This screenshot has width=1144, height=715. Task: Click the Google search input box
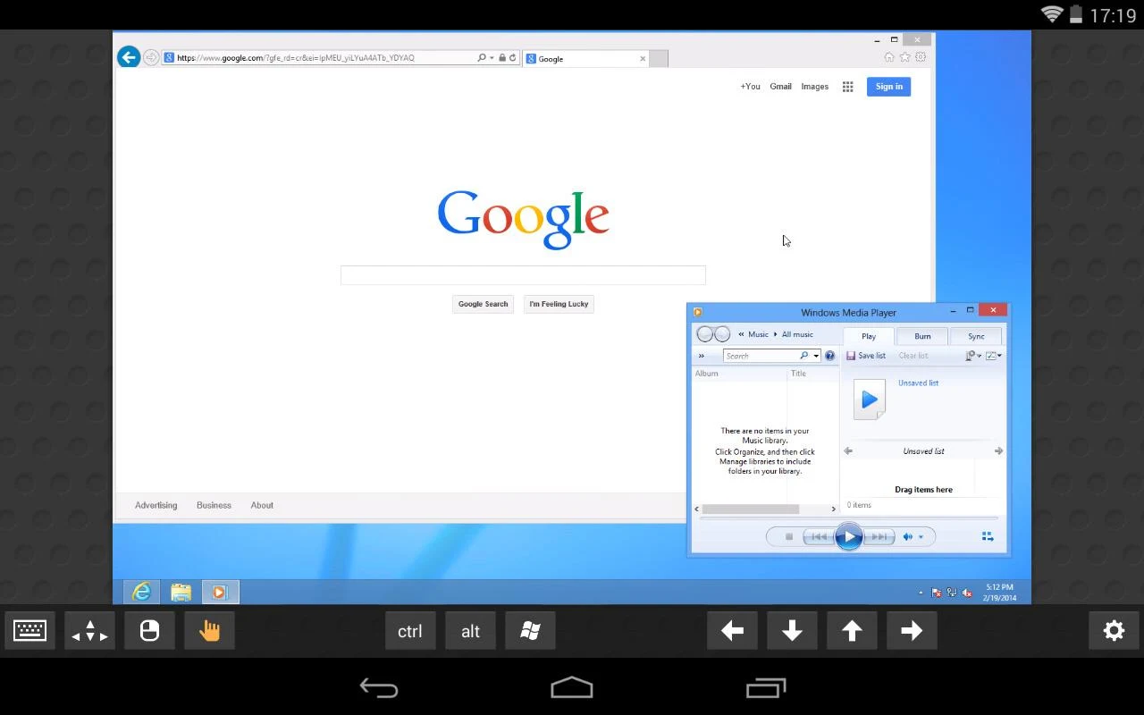click(x=523, y=275)
